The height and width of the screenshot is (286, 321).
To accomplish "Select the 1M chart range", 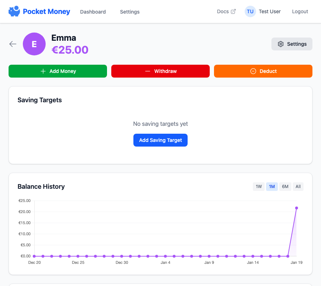I will (x=272, y=187).
